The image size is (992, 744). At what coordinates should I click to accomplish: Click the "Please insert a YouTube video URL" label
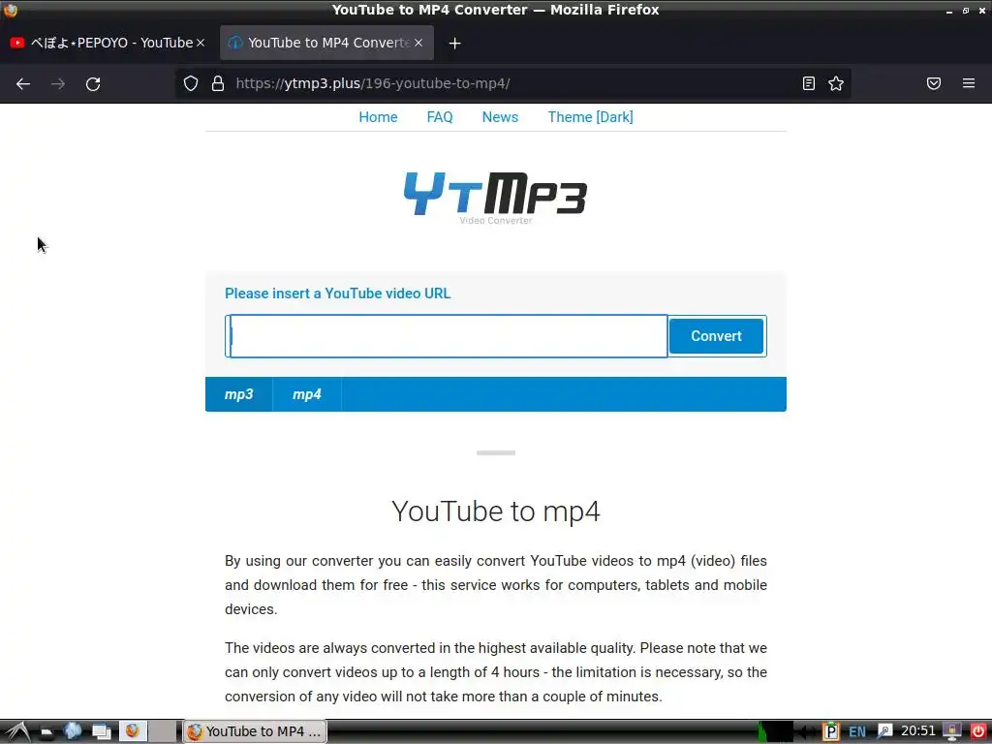[x=337, y=294]
